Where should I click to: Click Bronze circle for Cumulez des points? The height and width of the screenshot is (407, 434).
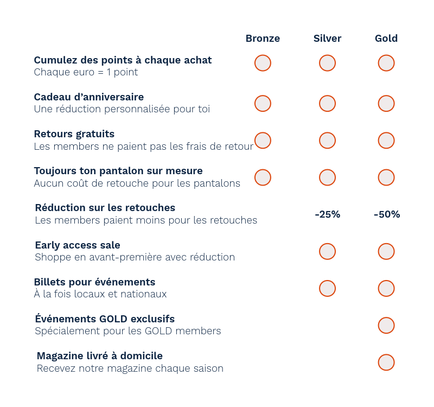tap(263, 63)
